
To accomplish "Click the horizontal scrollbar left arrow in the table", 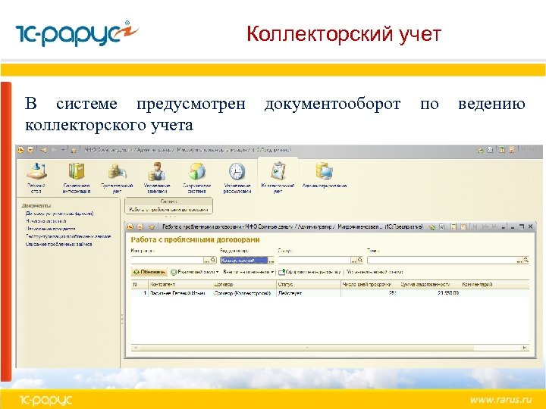I will point(136,348).
